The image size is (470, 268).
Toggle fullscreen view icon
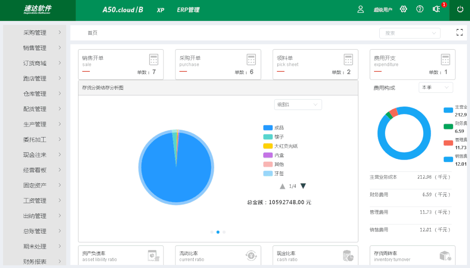[x=459, y=32]
